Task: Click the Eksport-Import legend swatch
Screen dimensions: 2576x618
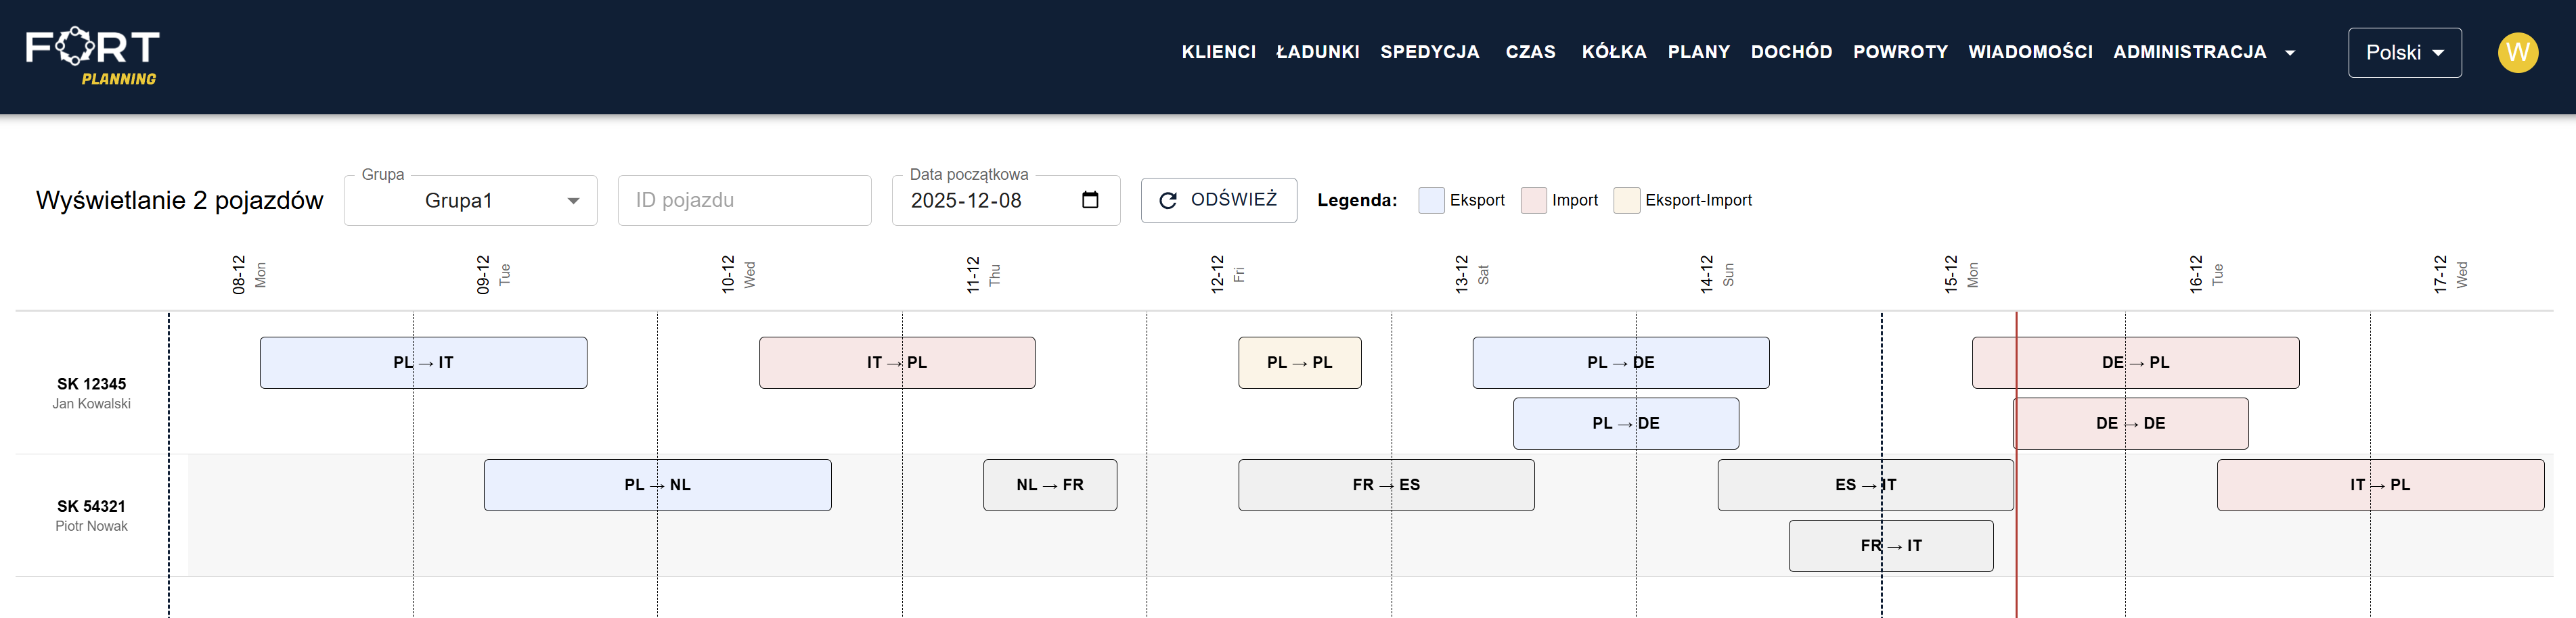Action: pos(1626,201)
